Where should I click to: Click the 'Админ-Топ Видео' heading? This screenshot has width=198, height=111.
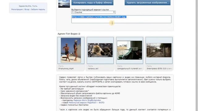click(67, 34)
